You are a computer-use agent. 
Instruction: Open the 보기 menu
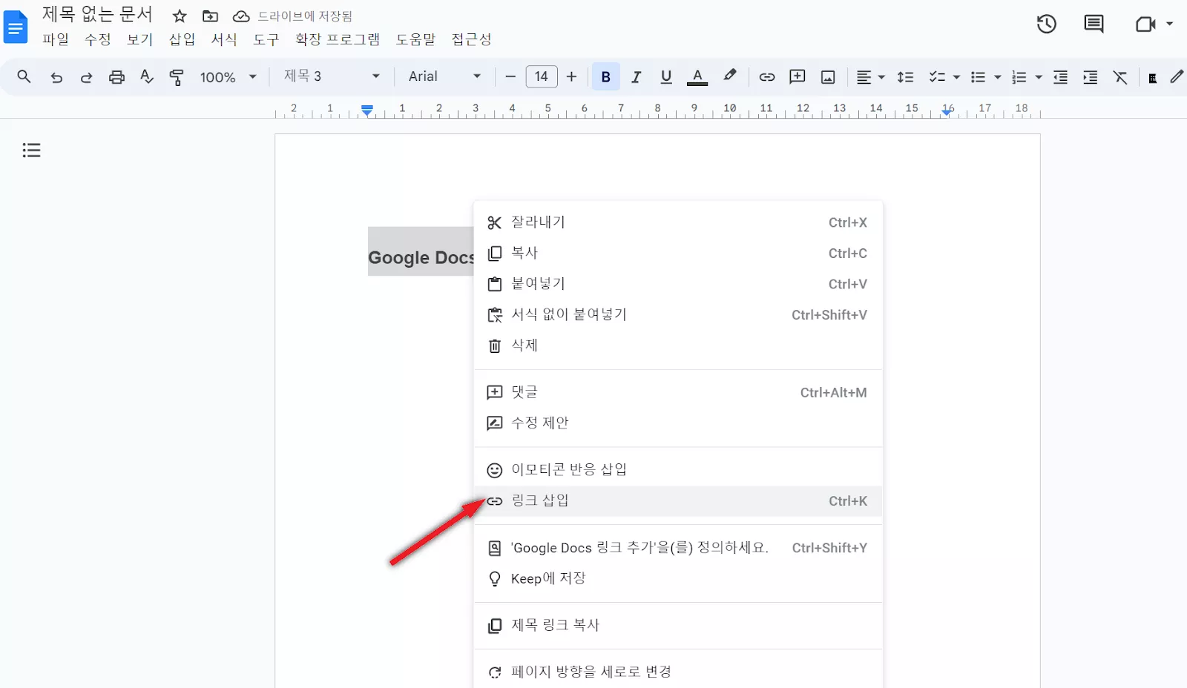pos(140,39)
